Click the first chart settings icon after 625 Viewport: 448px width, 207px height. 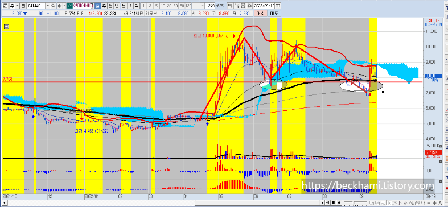(231, 6)
